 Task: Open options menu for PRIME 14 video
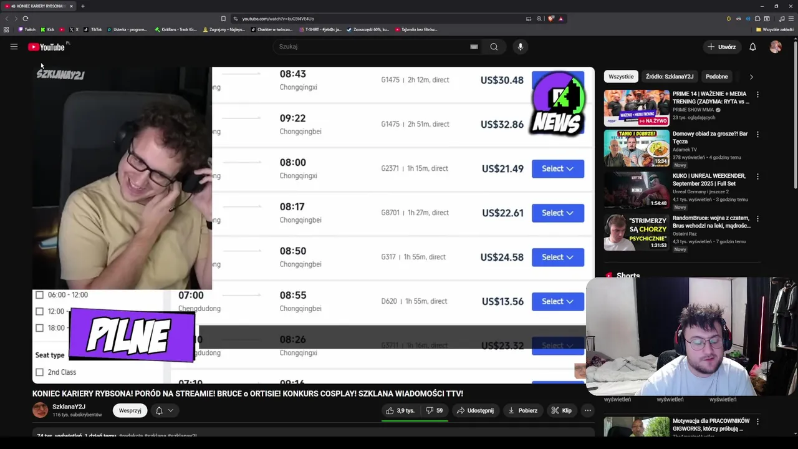point(757,94)
